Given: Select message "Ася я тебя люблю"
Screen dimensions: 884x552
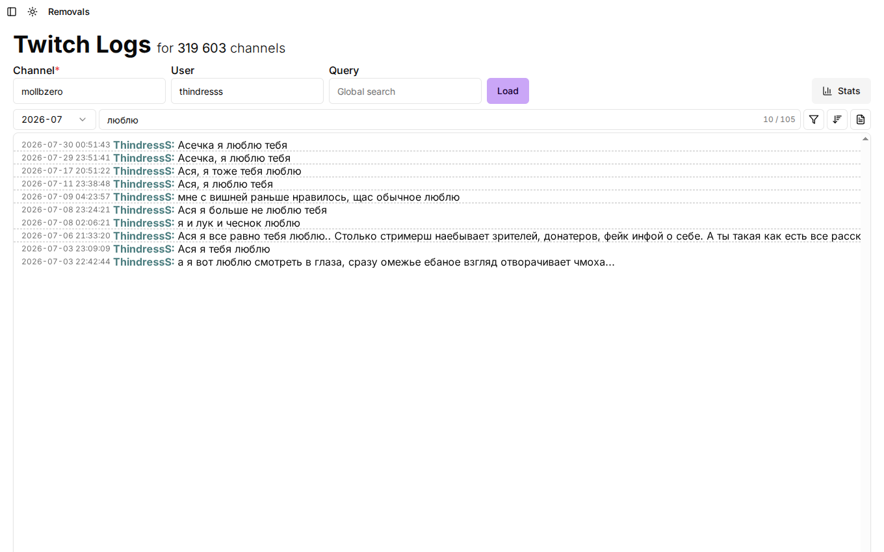Looking at the screenshot, I should coord(224,249).
